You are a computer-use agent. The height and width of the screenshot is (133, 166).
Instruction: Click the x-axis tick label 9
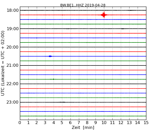click(96, 123)
